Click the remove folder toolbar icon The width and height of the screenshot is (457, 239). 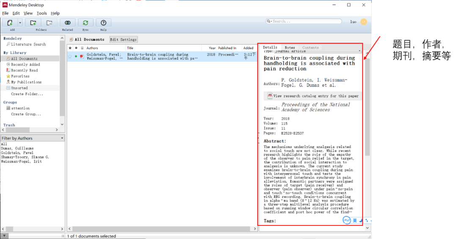click(49, 23)
